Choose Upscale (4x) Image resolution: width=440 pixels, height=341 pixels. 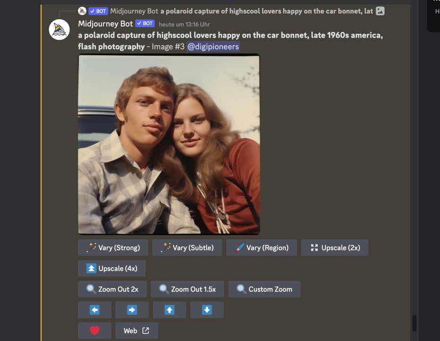coord(112,268)
